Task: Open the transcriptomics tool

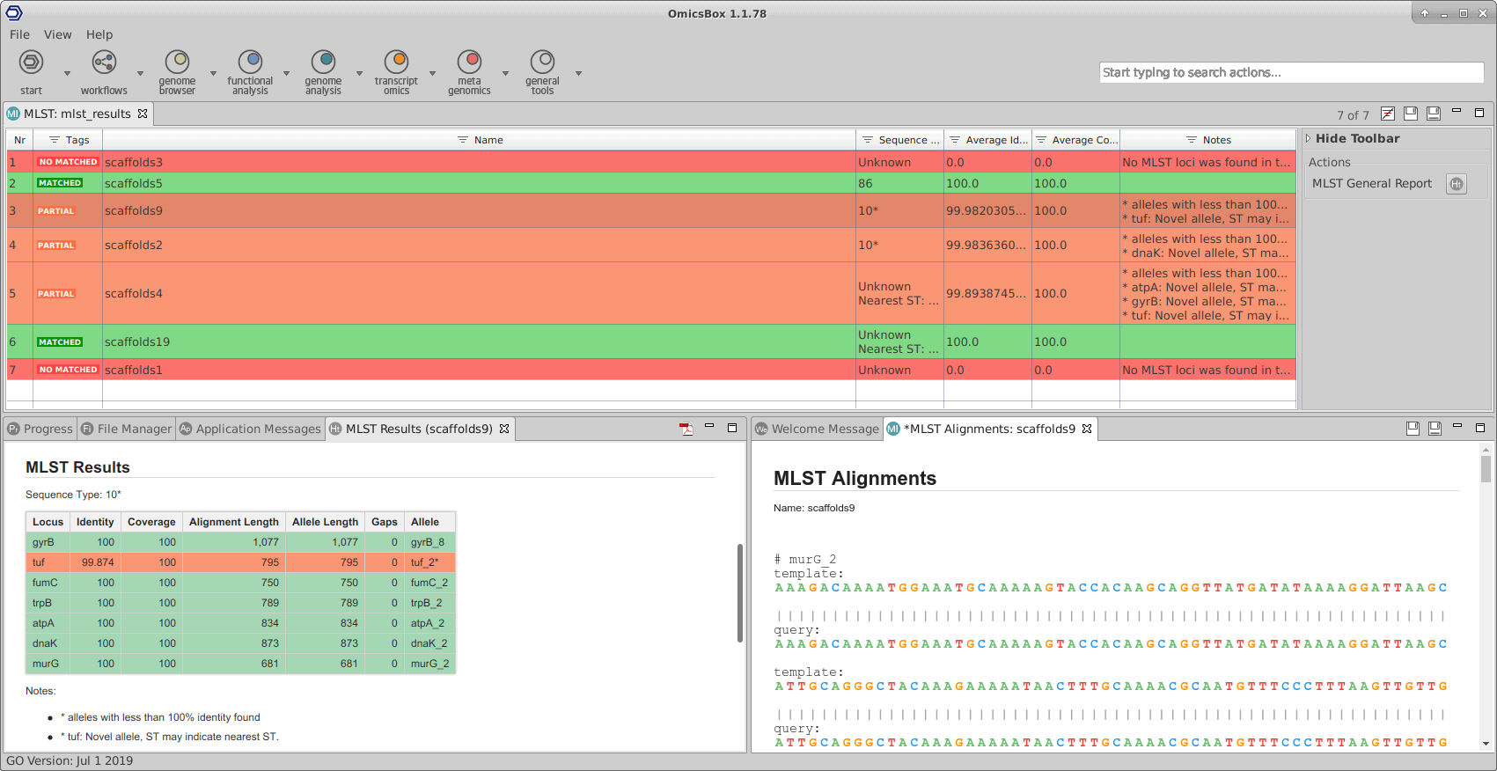Action: coord(396,62)
